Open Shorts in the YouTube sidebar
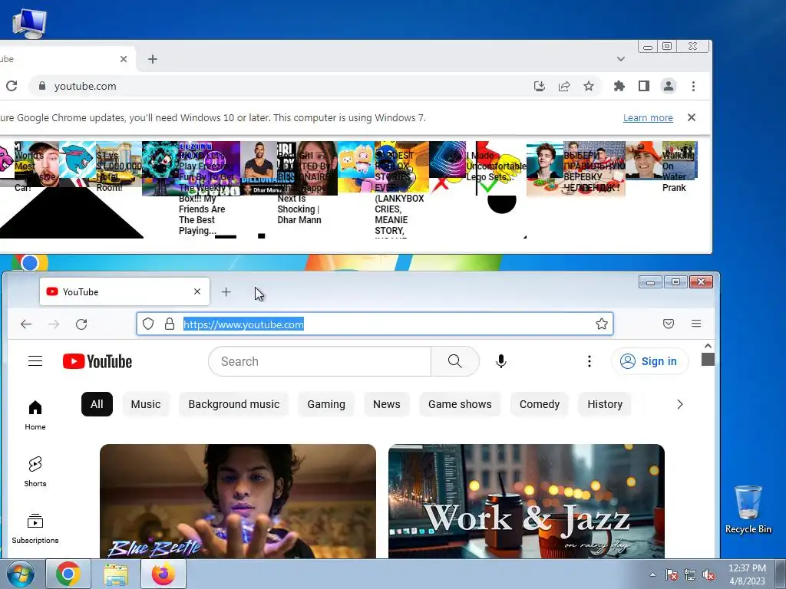Image resolution: width=786 pixels, height=589 pixels. point(35,472)
